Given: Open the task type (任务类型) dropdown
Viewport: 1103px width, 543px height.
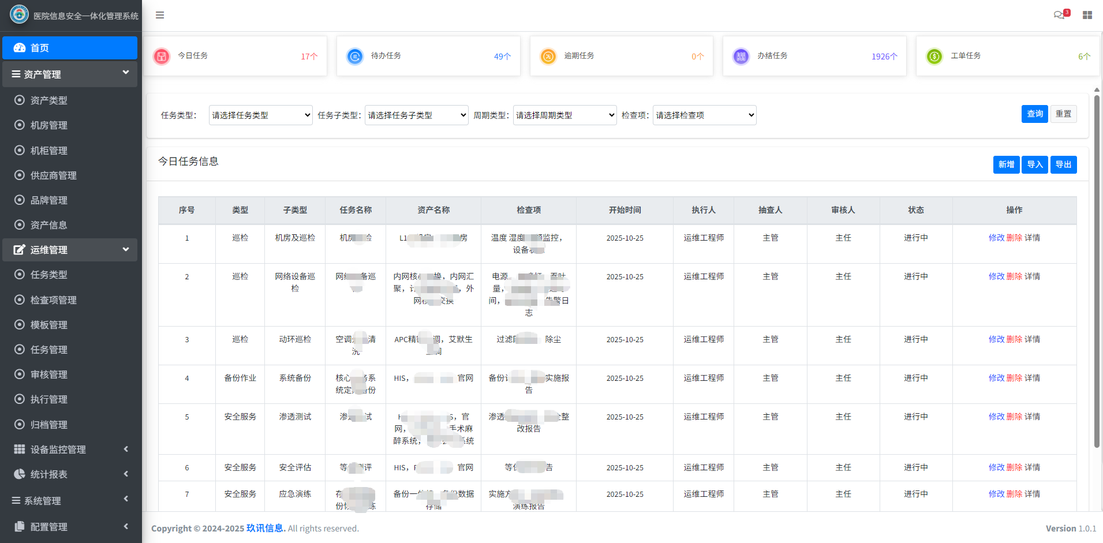Looking at the screenshot, I should pyautogui.click(x=260, y=115).
